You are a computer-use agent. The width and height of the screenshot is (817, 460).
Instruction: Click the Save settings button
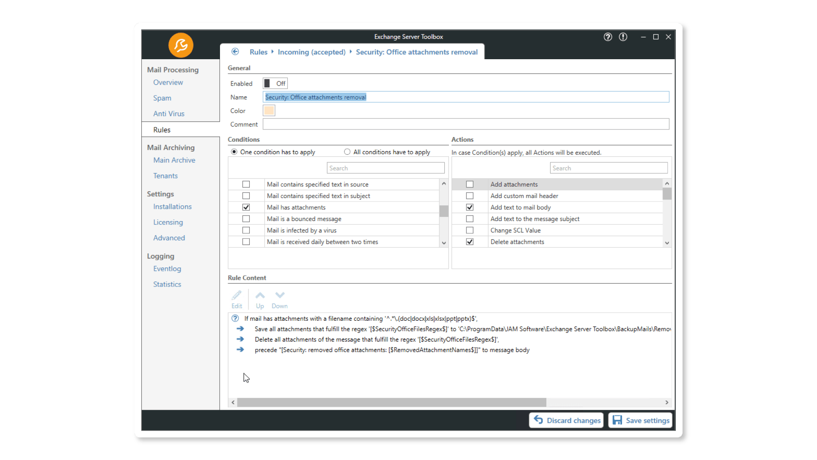coord(640,420)
